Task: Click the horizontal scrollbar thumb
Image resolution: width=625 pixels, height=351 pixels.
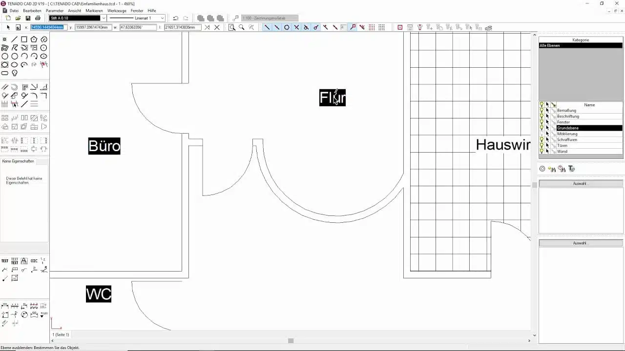Action: (x=291, y=341)
